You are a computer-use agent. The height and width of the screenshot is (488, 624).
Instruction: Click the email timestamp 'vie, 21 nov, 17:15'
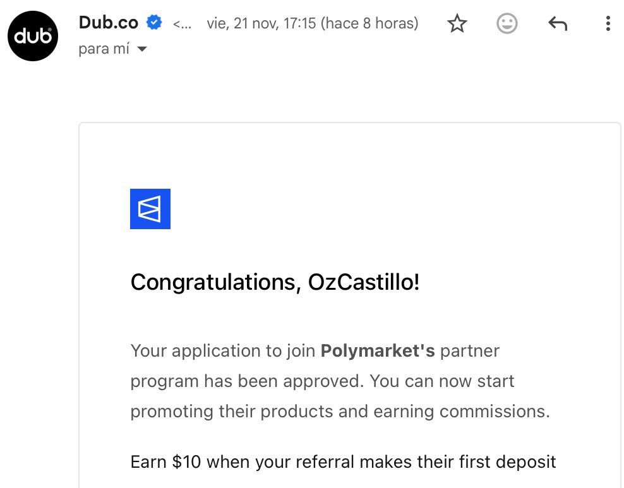point(261,24)
